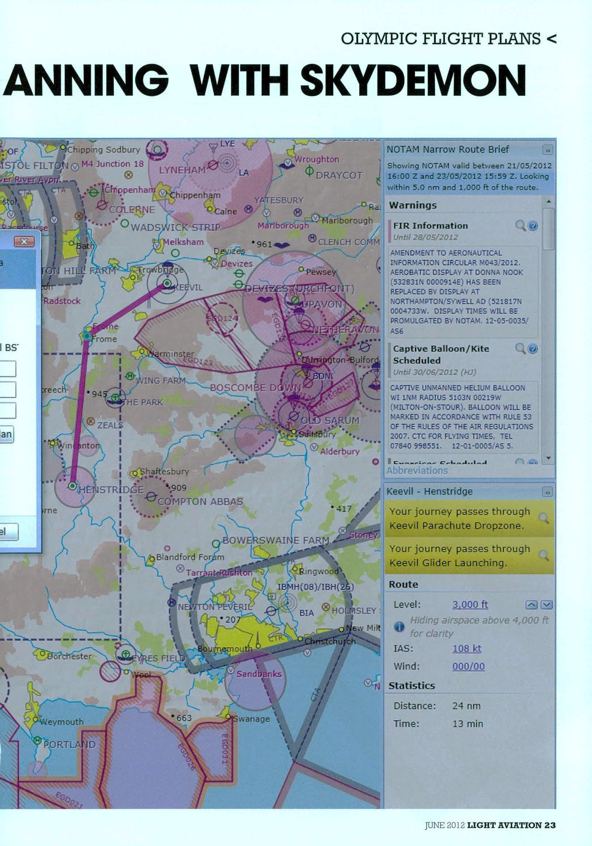Screen dimensions: 592x846
Task: Click the Clench Common microlight symbol
Action: [x=312, y=238]
